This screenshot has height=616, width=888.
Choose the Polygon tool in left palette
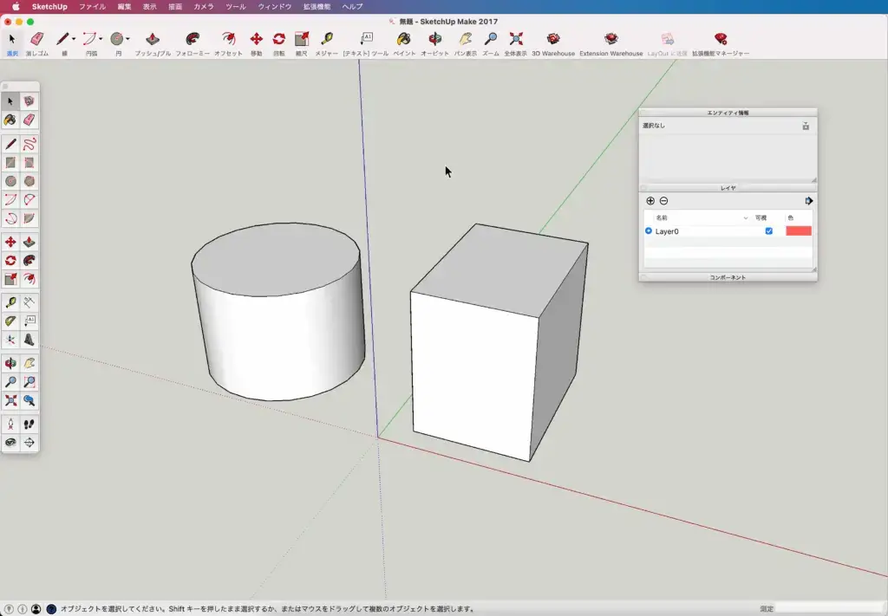29,181
